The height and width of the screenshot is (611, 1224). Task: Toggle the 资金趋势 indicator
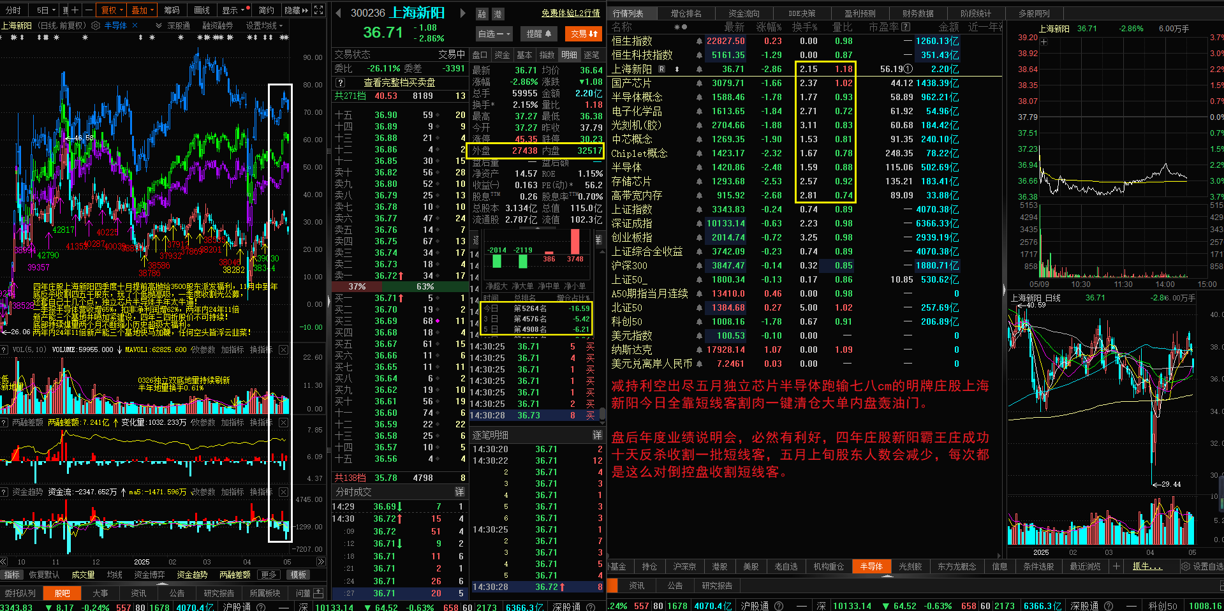[x=192, y=575]
